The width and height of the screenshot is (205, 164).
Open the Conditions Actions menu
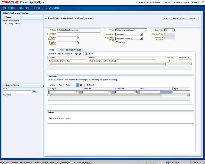(53, 85)
